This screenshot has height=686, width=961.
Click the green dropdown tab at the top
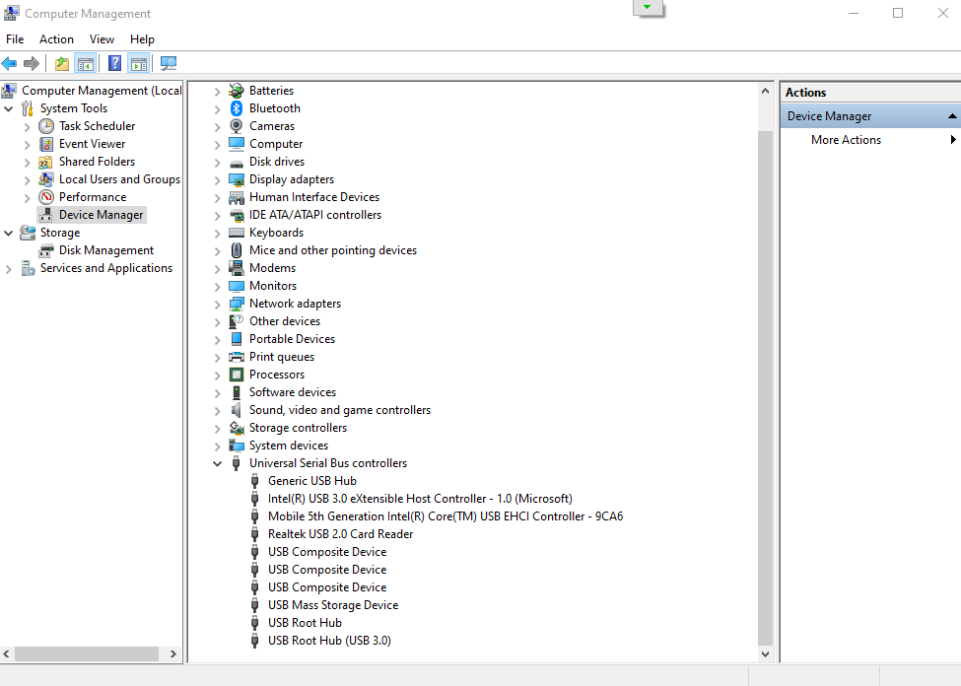[648, 7]
